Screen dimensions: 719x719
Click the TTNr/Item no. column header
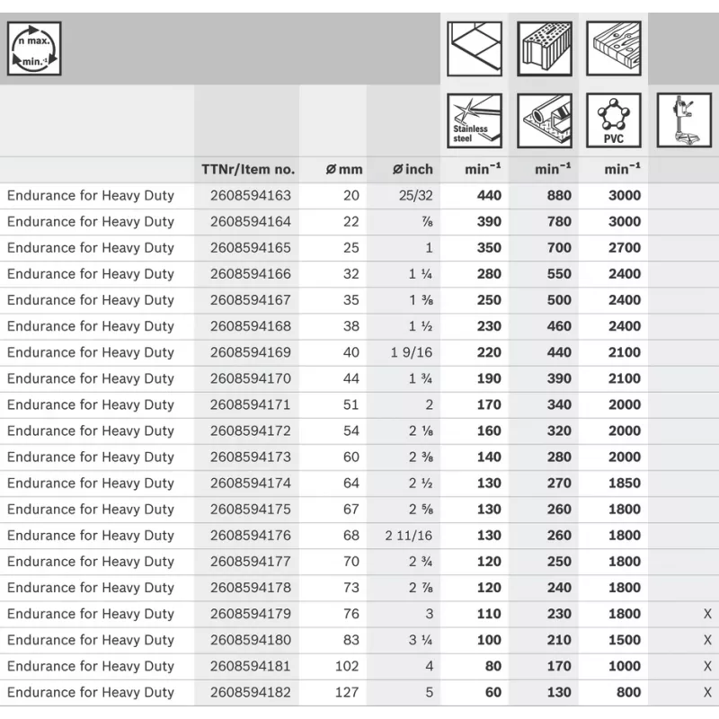pyautogui.click(x=248, y=170)
